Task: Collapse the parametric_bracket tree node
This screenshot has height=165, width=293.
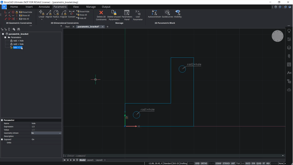Action: (3, 34)
